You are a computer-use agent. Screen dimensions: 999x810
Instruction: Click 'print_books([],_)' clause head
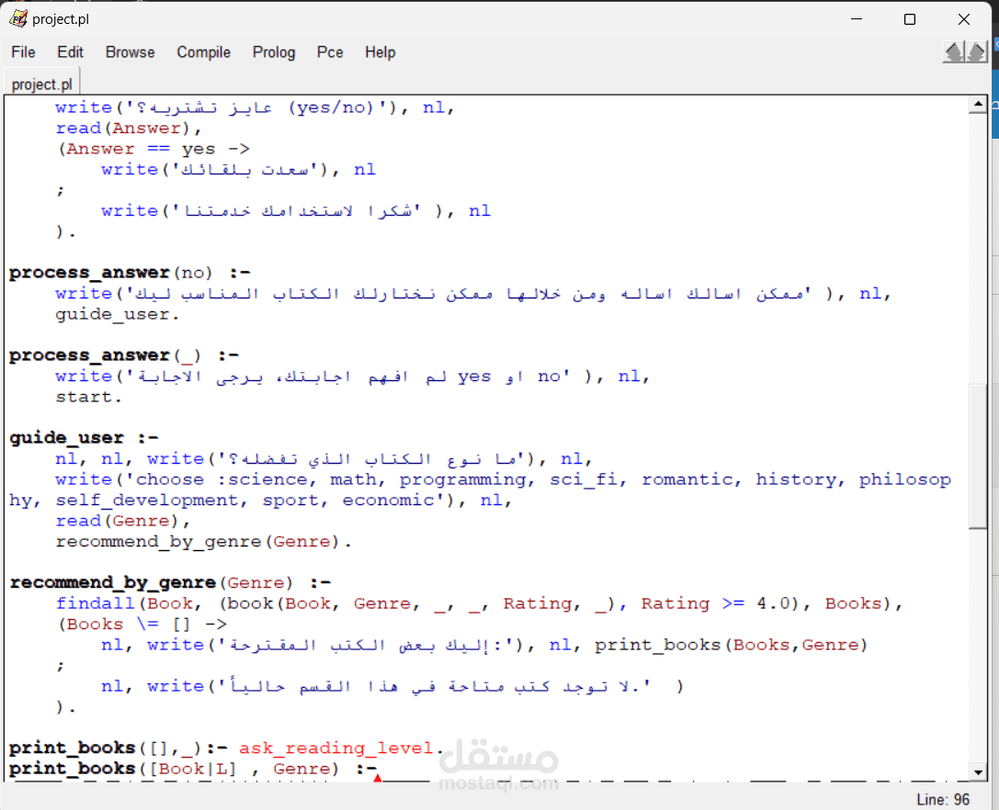point(106,748)
